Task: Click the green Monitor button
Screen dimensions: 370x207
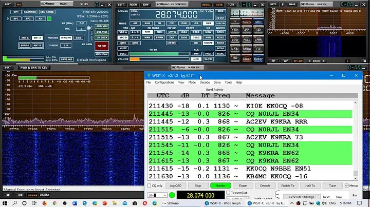Action: coord(220,185)
